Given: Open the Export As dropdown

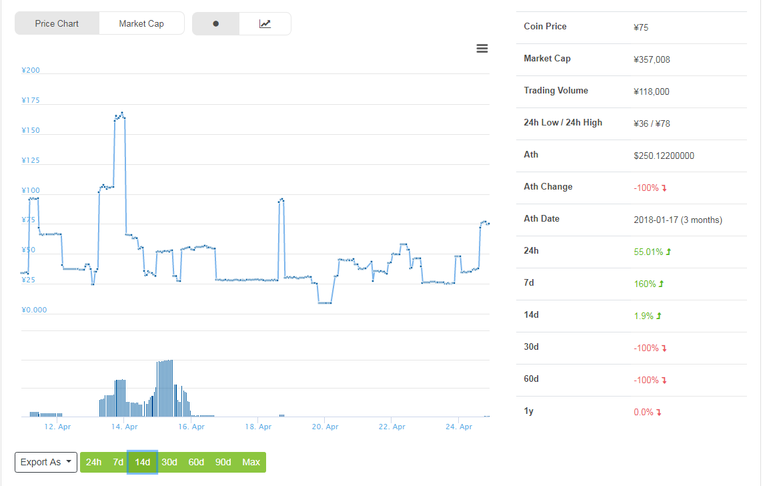Looking at the screenshot, I should click(46, 462).
